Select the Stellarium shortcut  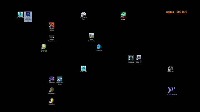click(x=52, y=80)
